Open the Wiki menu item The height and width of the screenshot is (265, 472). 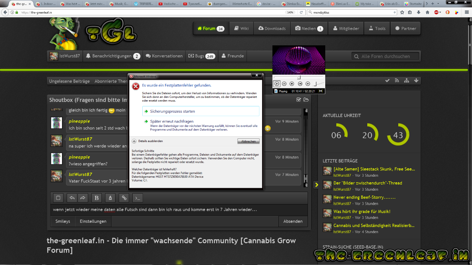point(241,28)
